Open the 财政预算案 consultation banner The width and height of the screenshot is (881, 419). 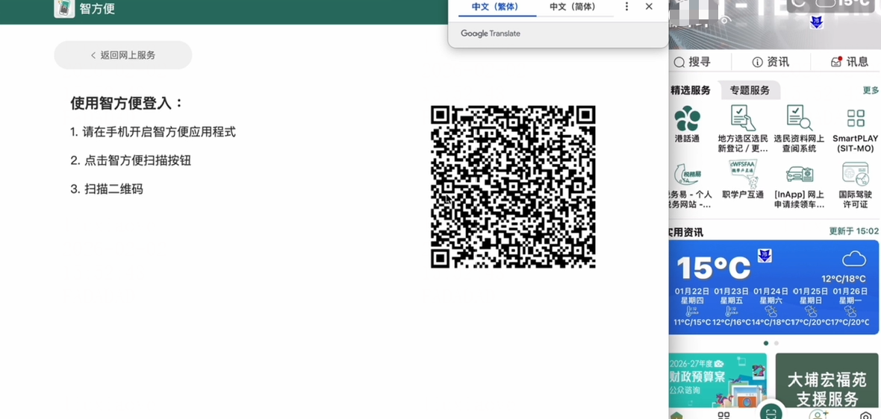pos(717,382)
